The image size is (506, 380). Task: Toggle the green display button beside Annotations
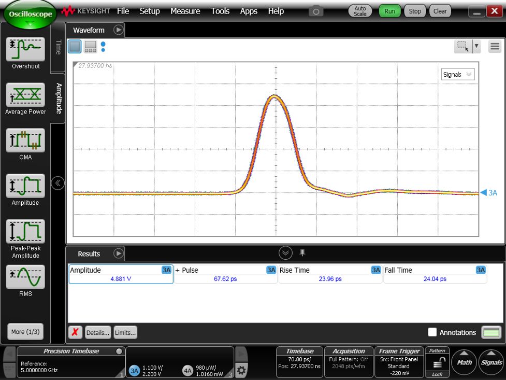coord(491,332)
